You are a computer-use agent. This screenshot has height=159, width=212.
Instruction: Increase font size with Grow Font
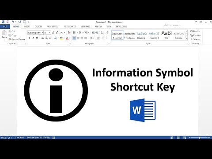click(x=53, y=33)
